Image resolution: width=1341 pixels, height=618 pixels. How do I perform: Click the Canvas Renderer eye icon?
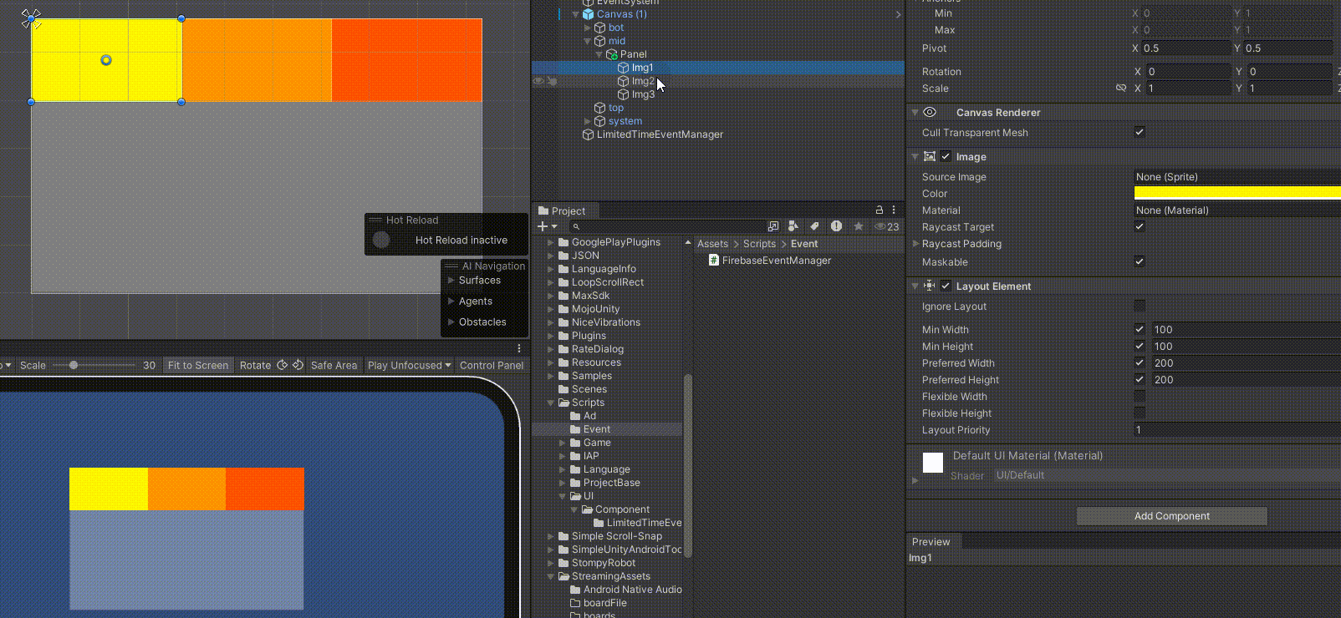(x=930, y=112)
